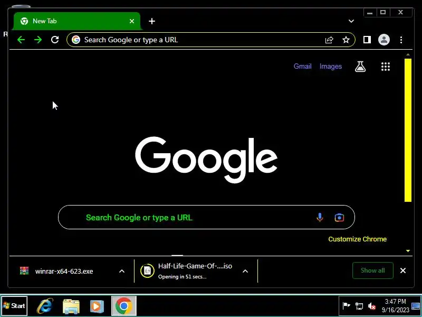This screenshot has height=317, width=422.
Task: Open the tab search dropdown chevron
Action: 351,21
